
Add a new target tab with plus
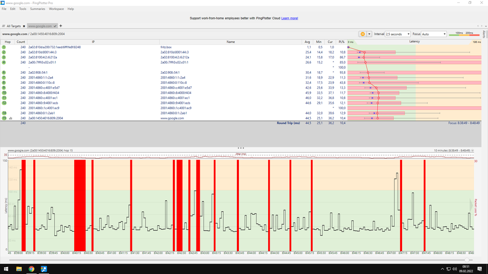(x=61, y=26)
